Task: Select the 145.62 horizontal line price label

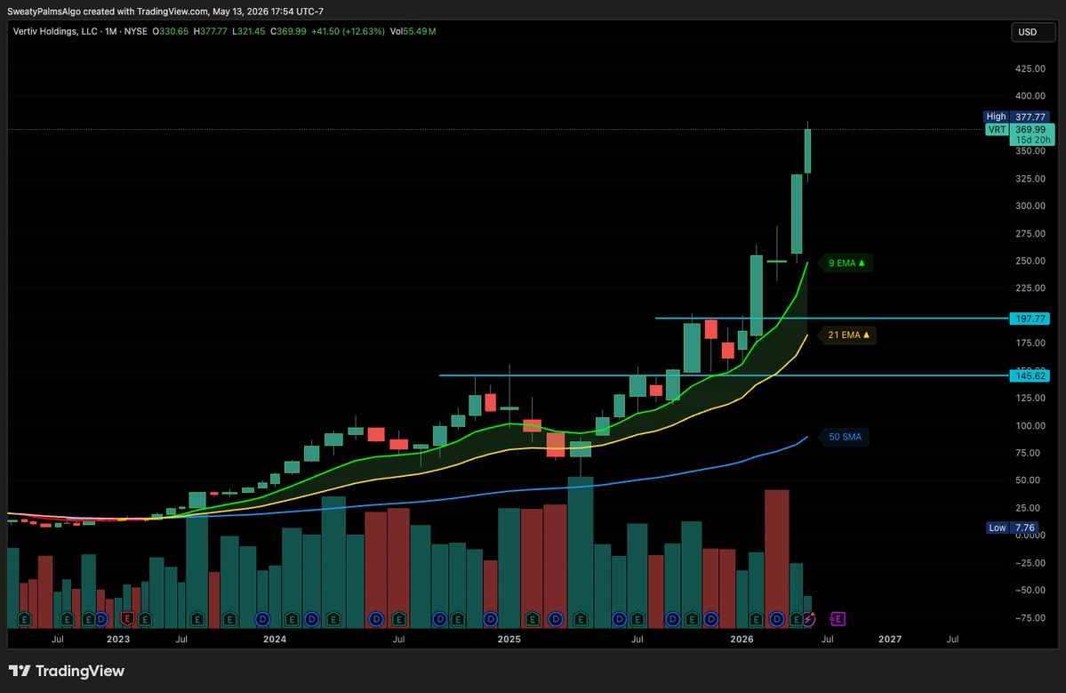Action: coord(1030,376)
